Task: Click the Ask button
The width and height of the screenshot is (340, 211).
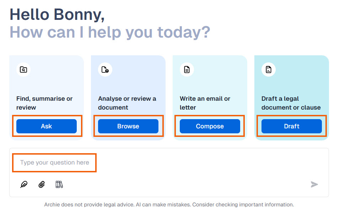Action: pos(47,126)
